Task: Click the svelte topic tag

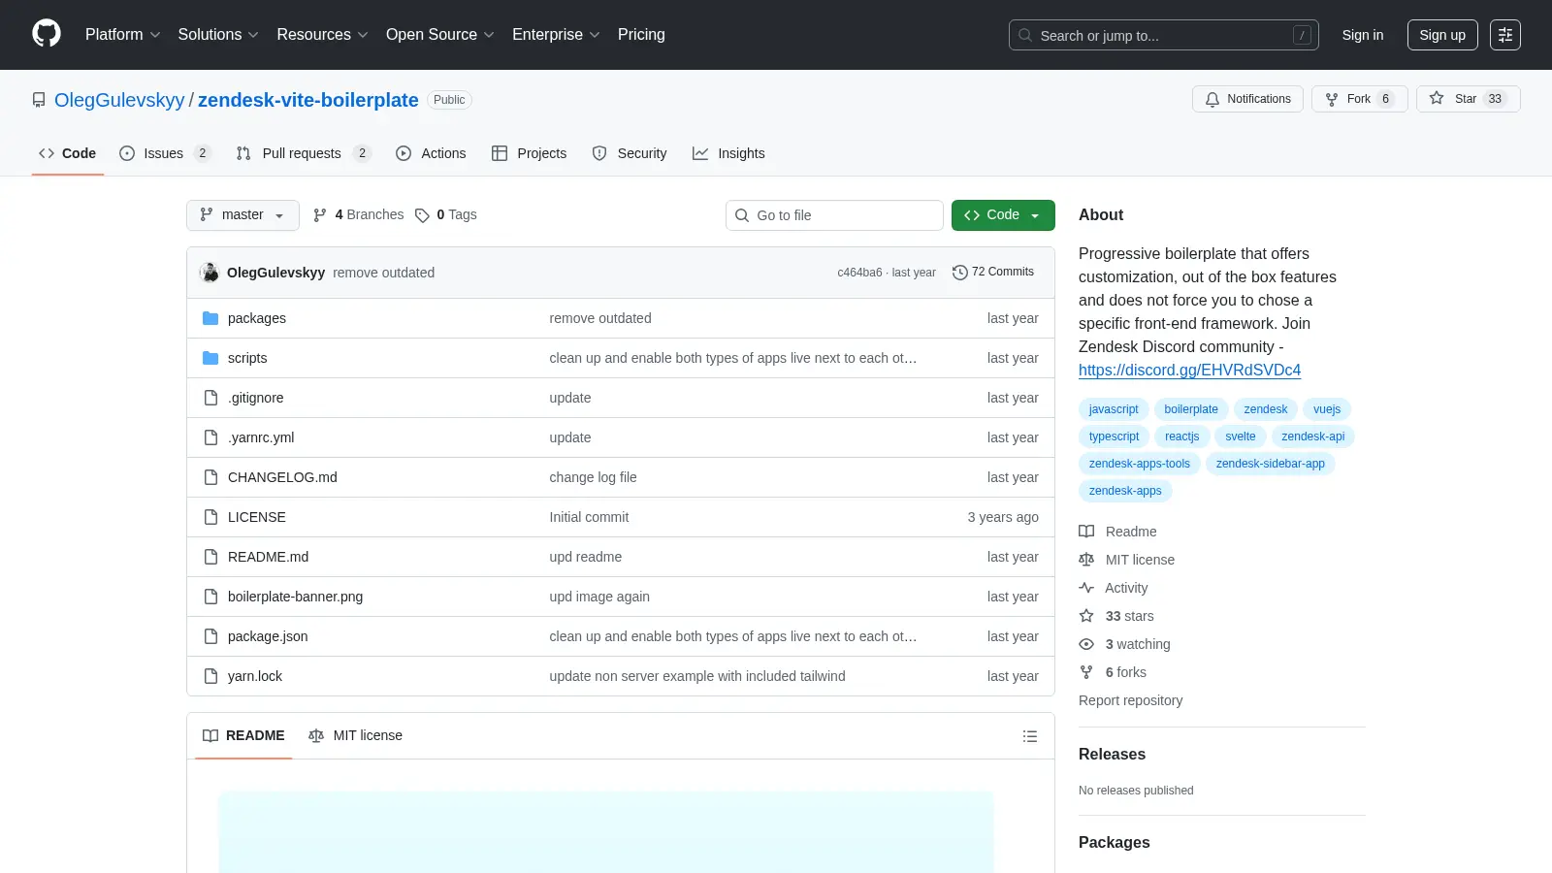Action: click(x=1240, y=436)
